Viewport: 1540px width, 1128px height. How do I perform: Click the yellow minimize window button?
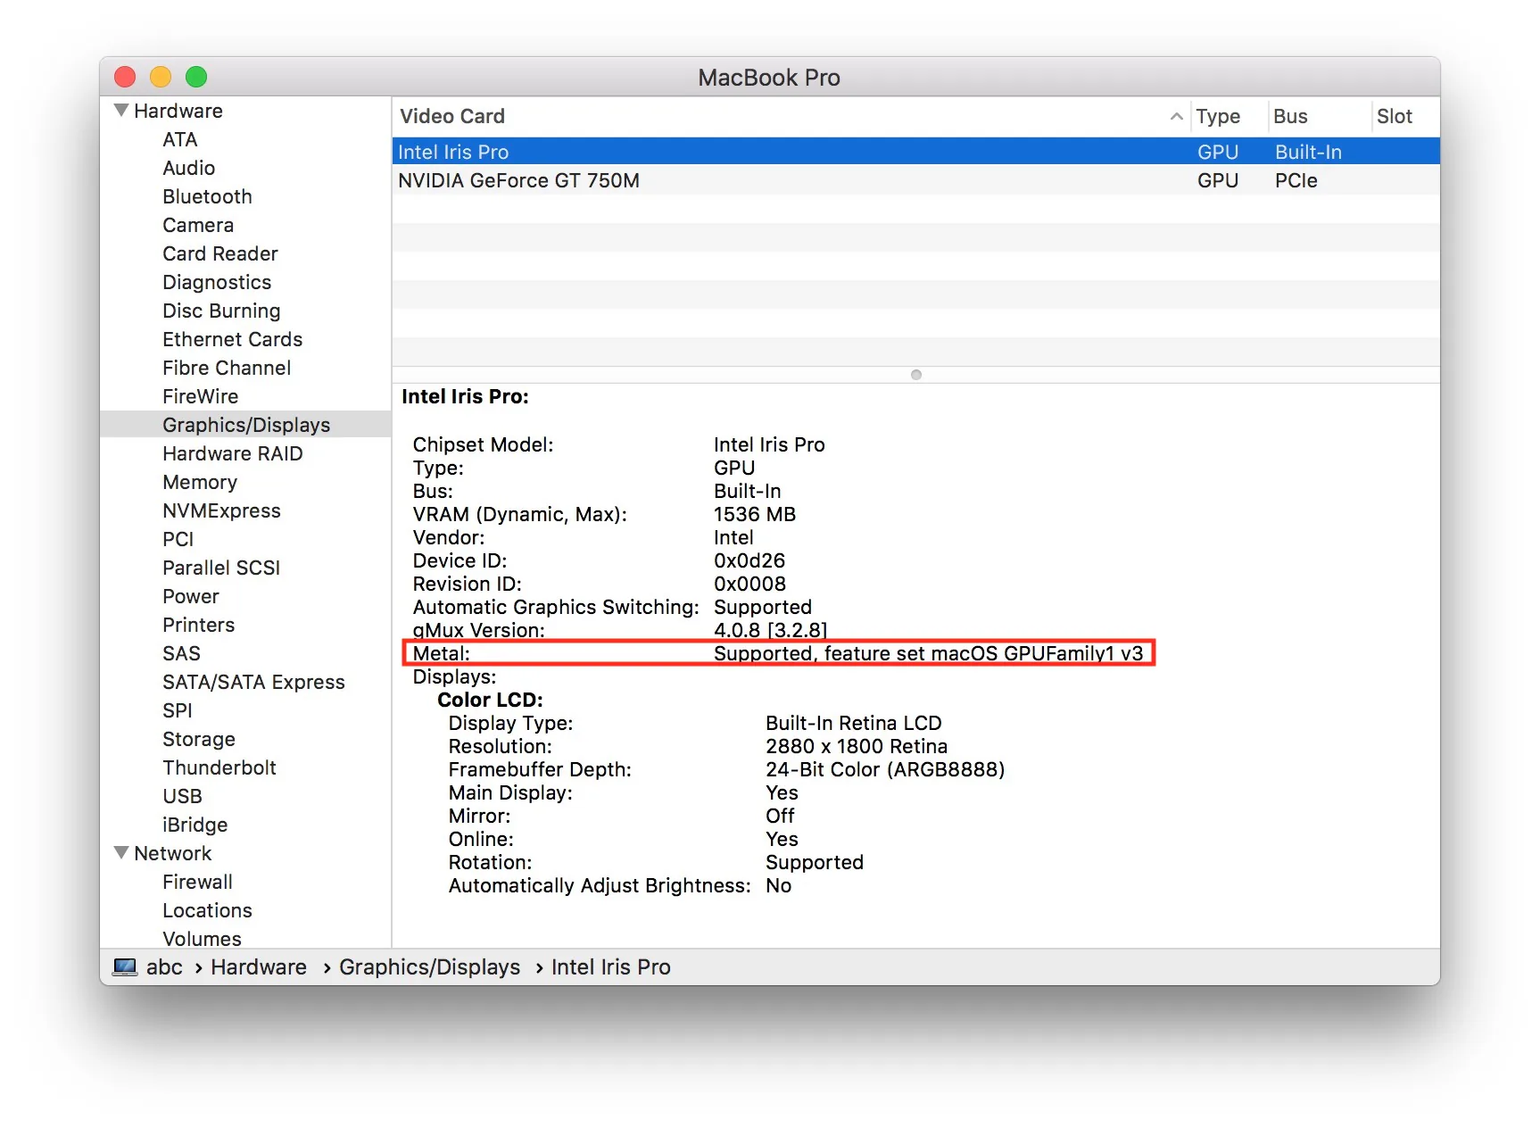point(161,77)
